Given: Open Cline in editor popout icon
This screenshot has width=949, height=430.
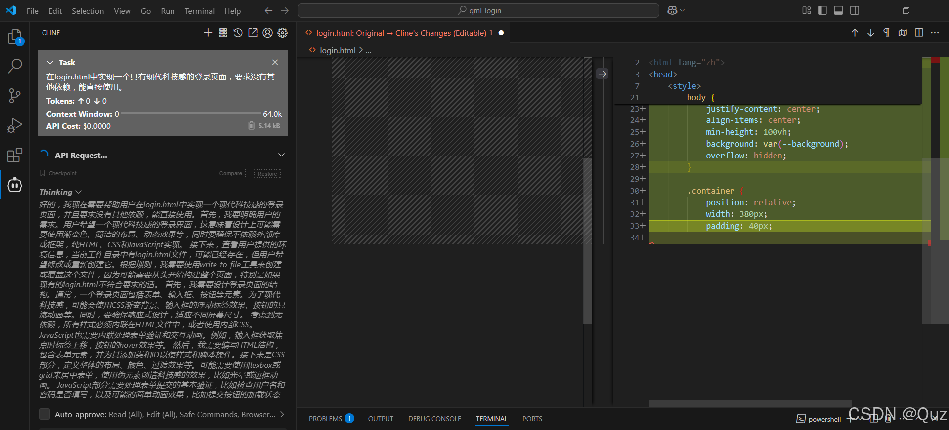Looking at the screenshot, I should (253, 33).
